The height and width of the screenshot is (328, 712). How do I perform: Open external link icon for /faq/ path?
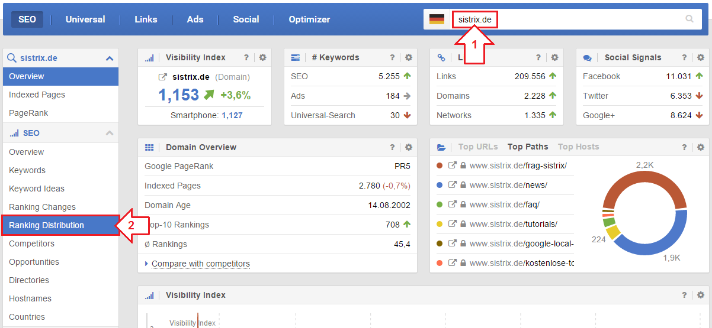452,204
